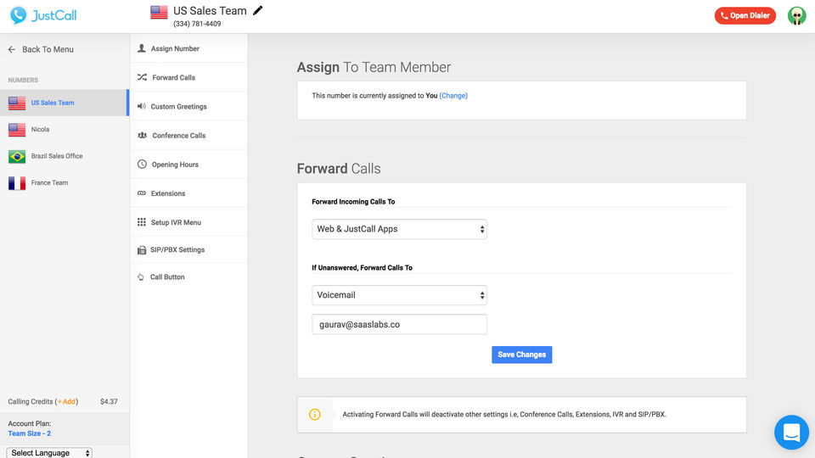Go to Assign Number section
The image size is (815, 458).
(175, 49)
